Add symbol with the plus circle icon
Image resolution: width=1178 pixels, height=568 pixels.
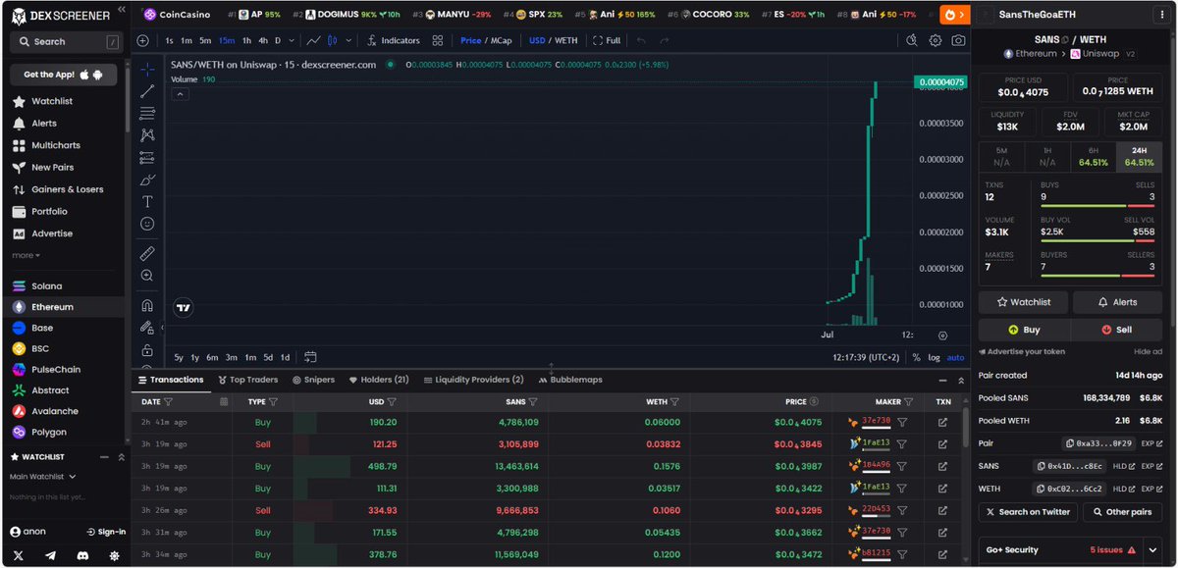[143, 40]
